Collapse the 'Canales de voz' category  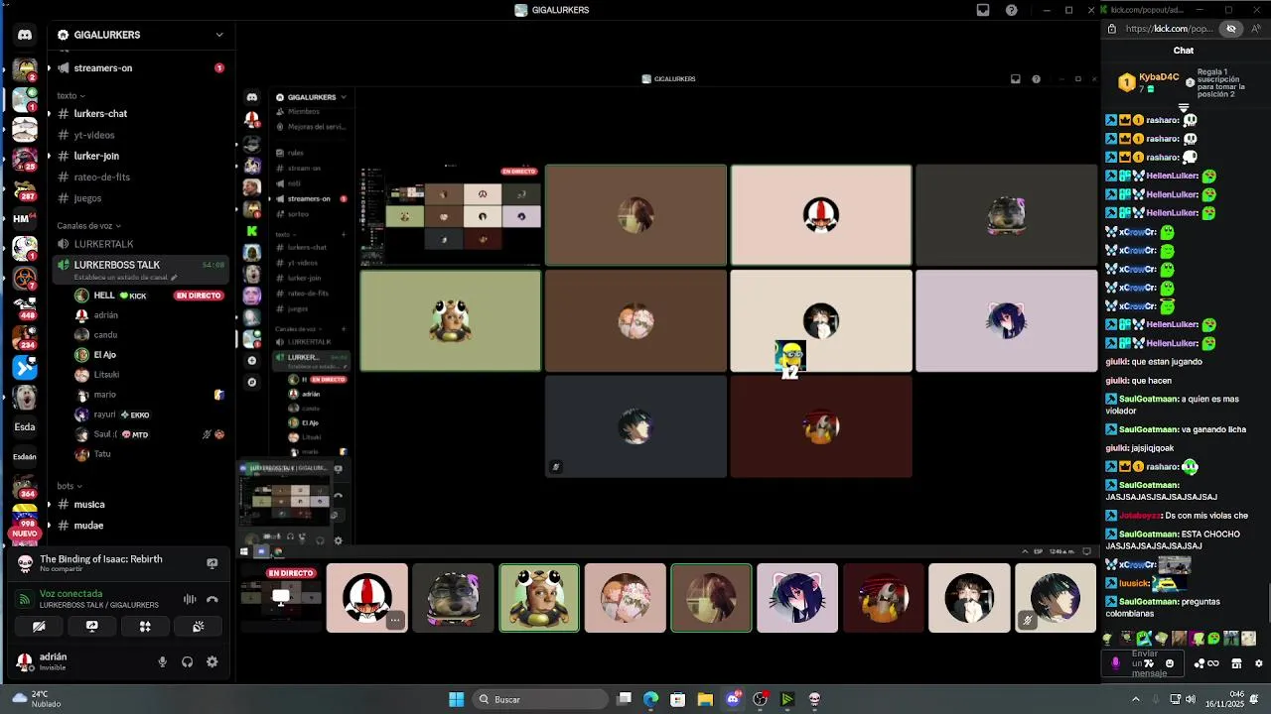pos(87,226)
